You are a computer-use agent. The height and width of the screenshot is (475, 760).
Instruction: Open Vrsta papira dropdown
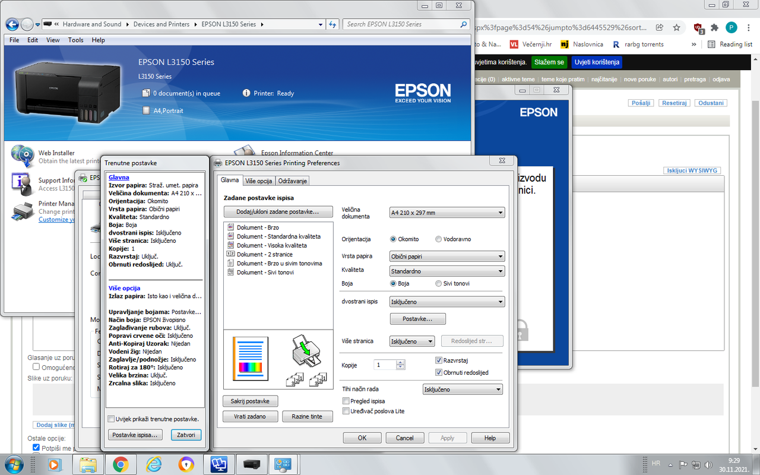tap(447, 256)
